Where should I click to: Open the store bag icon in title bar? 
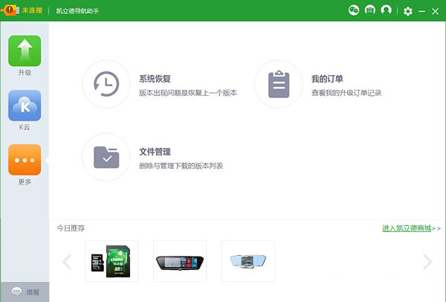point(370,10)
